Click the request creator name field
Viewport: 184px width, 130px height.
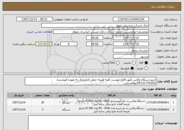[101, 32]
